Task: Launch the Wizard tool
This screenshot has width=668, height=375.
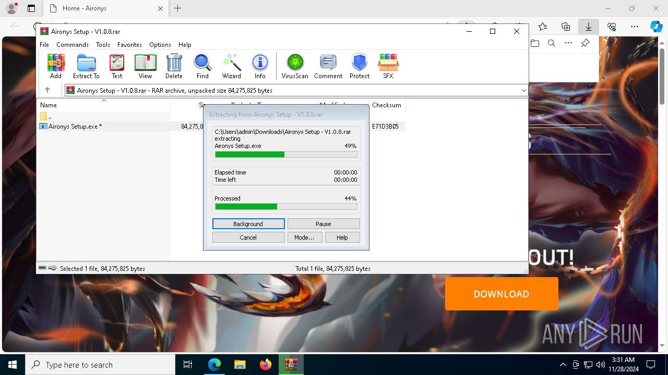Action: point(231,66)
